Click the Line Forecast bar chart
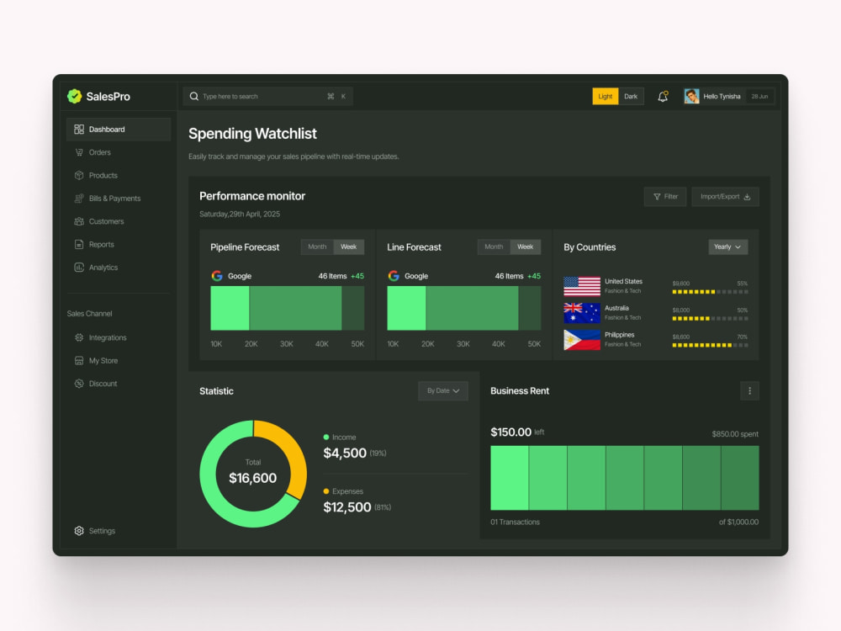The height and width of the screenshot is (631, 841). coord(464,308)
